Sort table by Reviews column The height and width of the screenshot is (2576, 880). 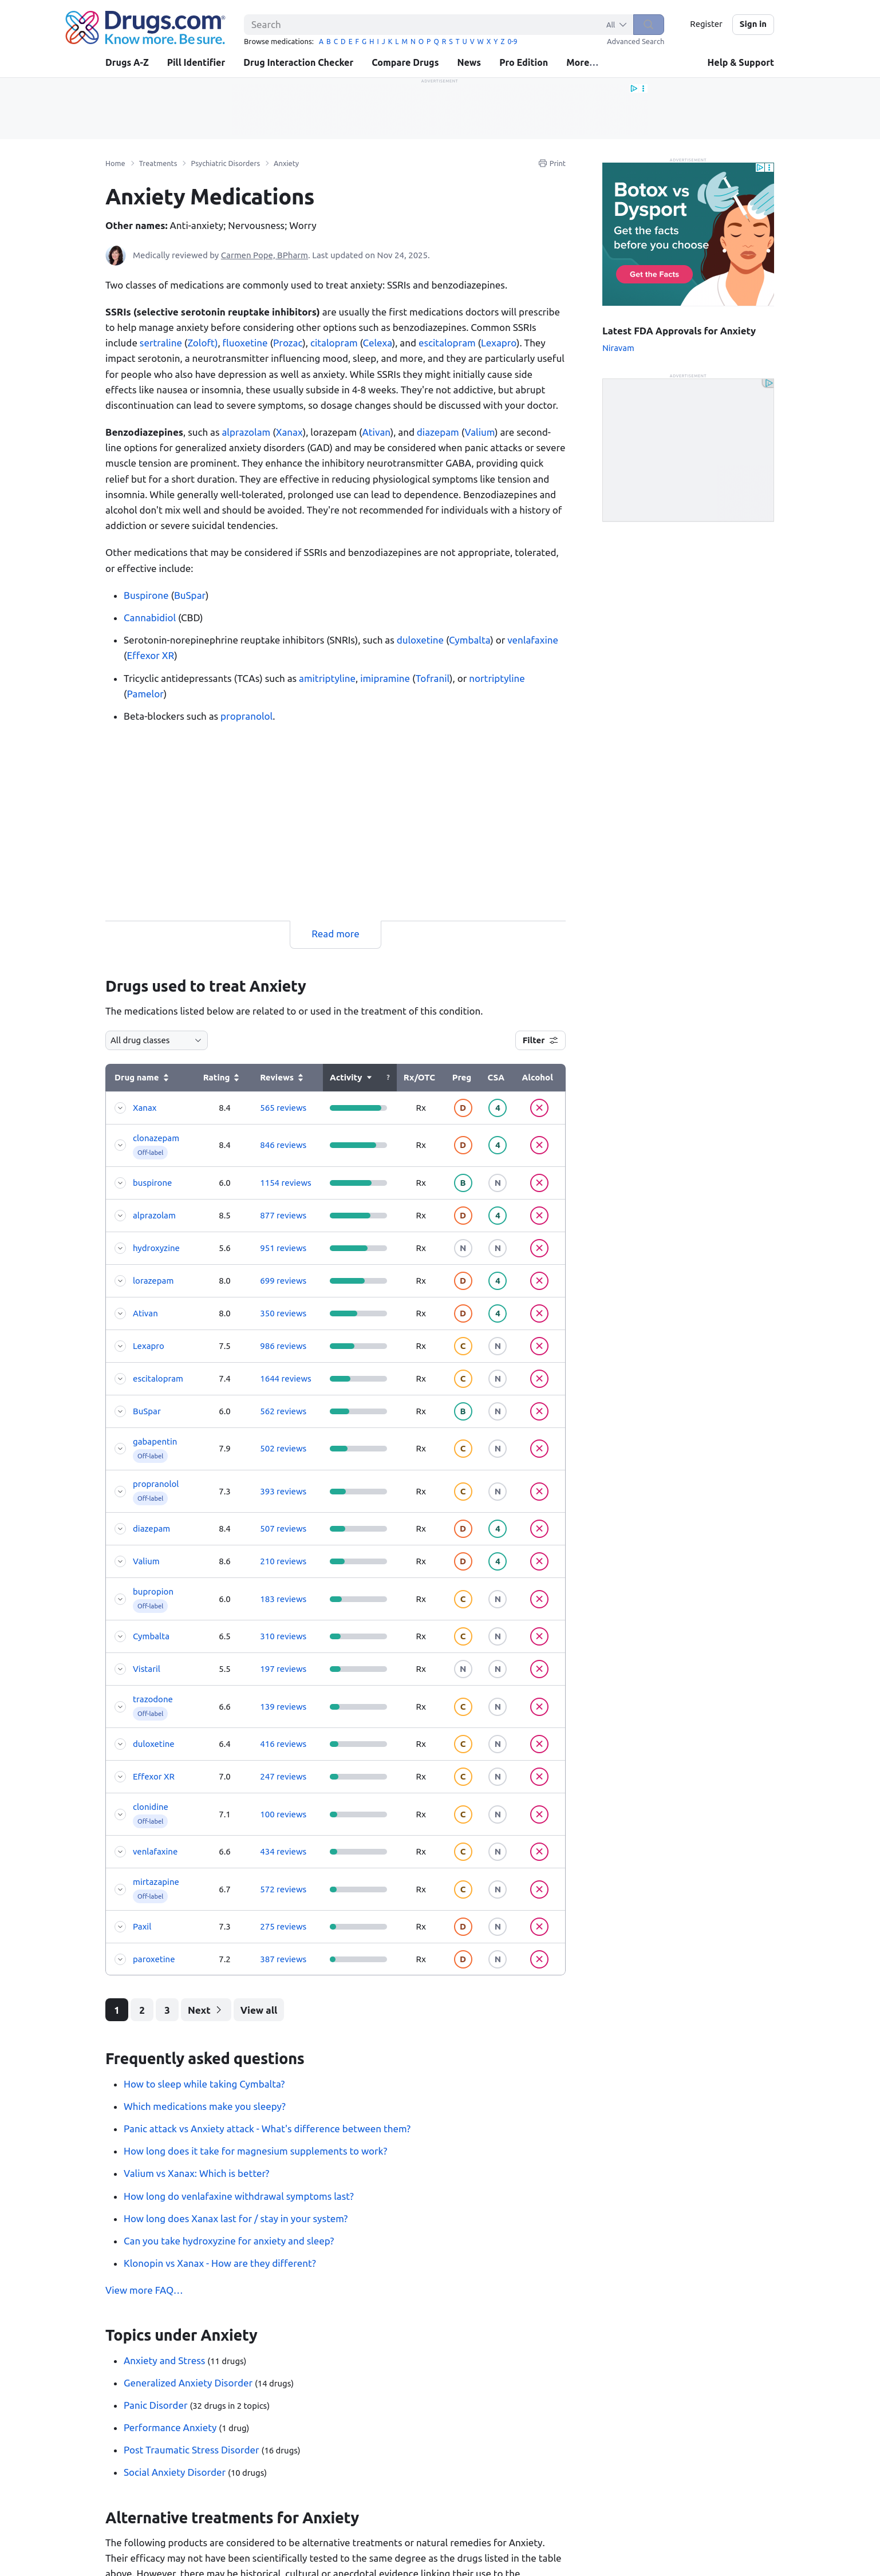tap(281, 1078)
